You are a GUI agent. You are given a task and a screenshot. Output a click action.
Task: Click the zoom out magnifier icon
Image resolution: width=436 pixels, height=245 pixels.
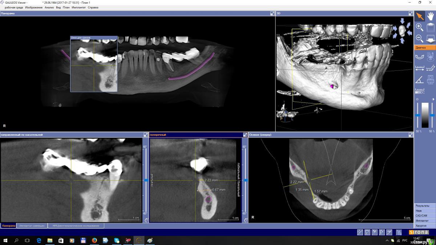(x=419, y=38)
